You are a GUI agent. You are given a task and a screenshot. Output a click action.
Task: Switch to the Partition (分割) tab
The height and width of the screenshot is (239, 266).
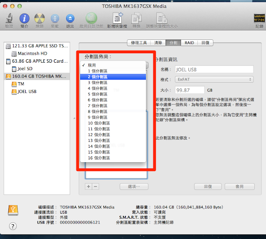[173, 43]
